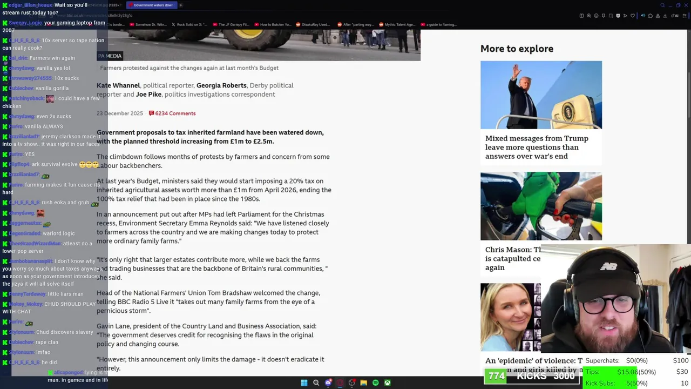Open the ad blocker shield icon
Viewport: 691px width, 389px height.
click(x=618, y=16)
